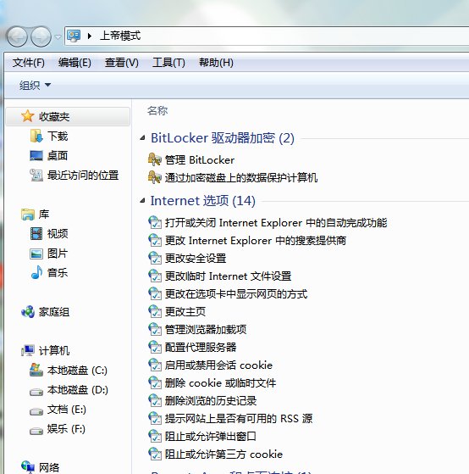Open the 查看(V) menu
This screenshot has width=469, height=474.
pos(122,63)
